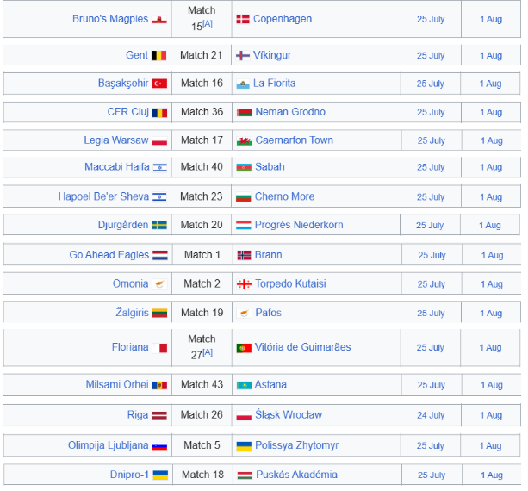Click the Kazakhstan flag beside Astana
528x491 pixels.
pyautogui.click(x=244, y=385)
